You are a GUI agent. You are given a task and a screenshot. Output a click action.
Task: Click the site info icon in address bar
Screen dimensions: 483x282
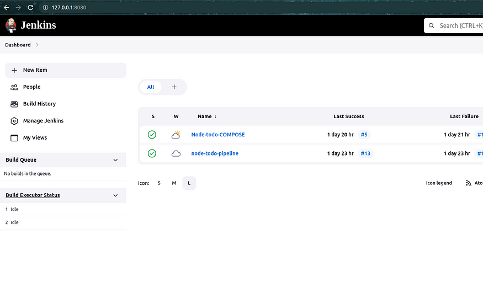[45, 7]
